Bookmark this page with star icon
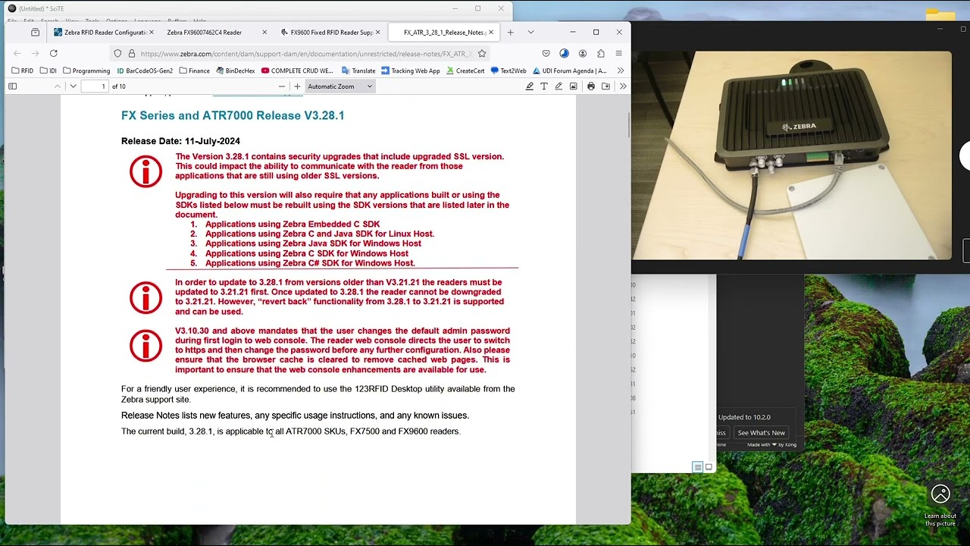Screen dimensions: 970x546 [x=481, y=54]
